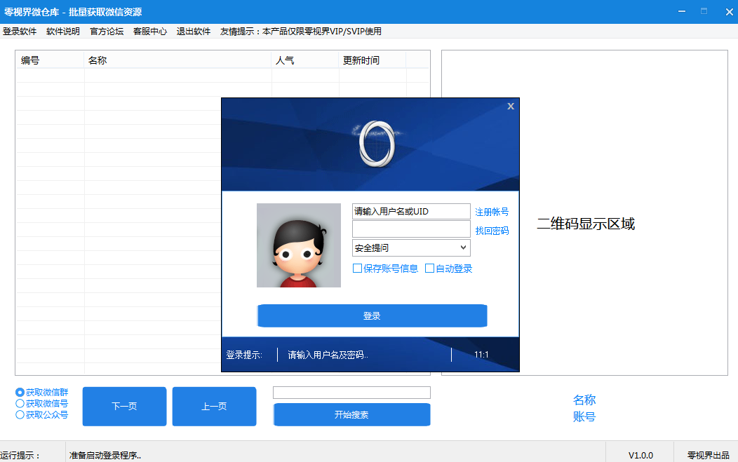Open 客服中心 in the menu bar

pyautogui.click(x=150, y=32)
